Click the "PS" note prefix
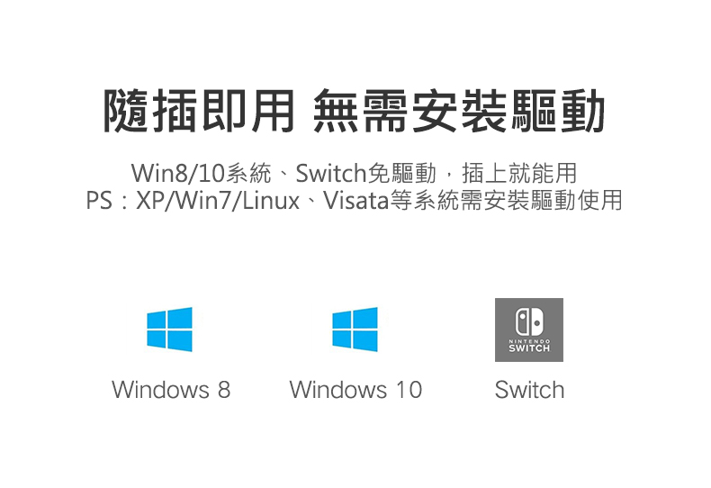 coord(99,201)
